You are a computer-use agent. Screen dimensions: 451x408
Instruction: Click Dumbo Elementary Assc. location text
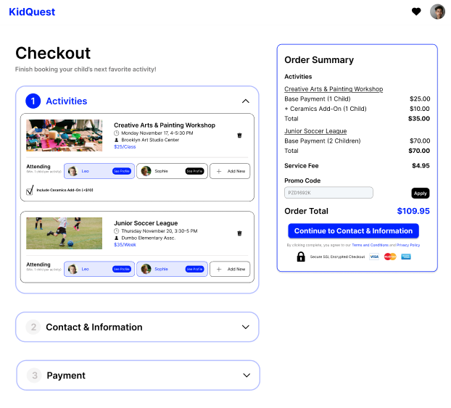coord(148,238)
